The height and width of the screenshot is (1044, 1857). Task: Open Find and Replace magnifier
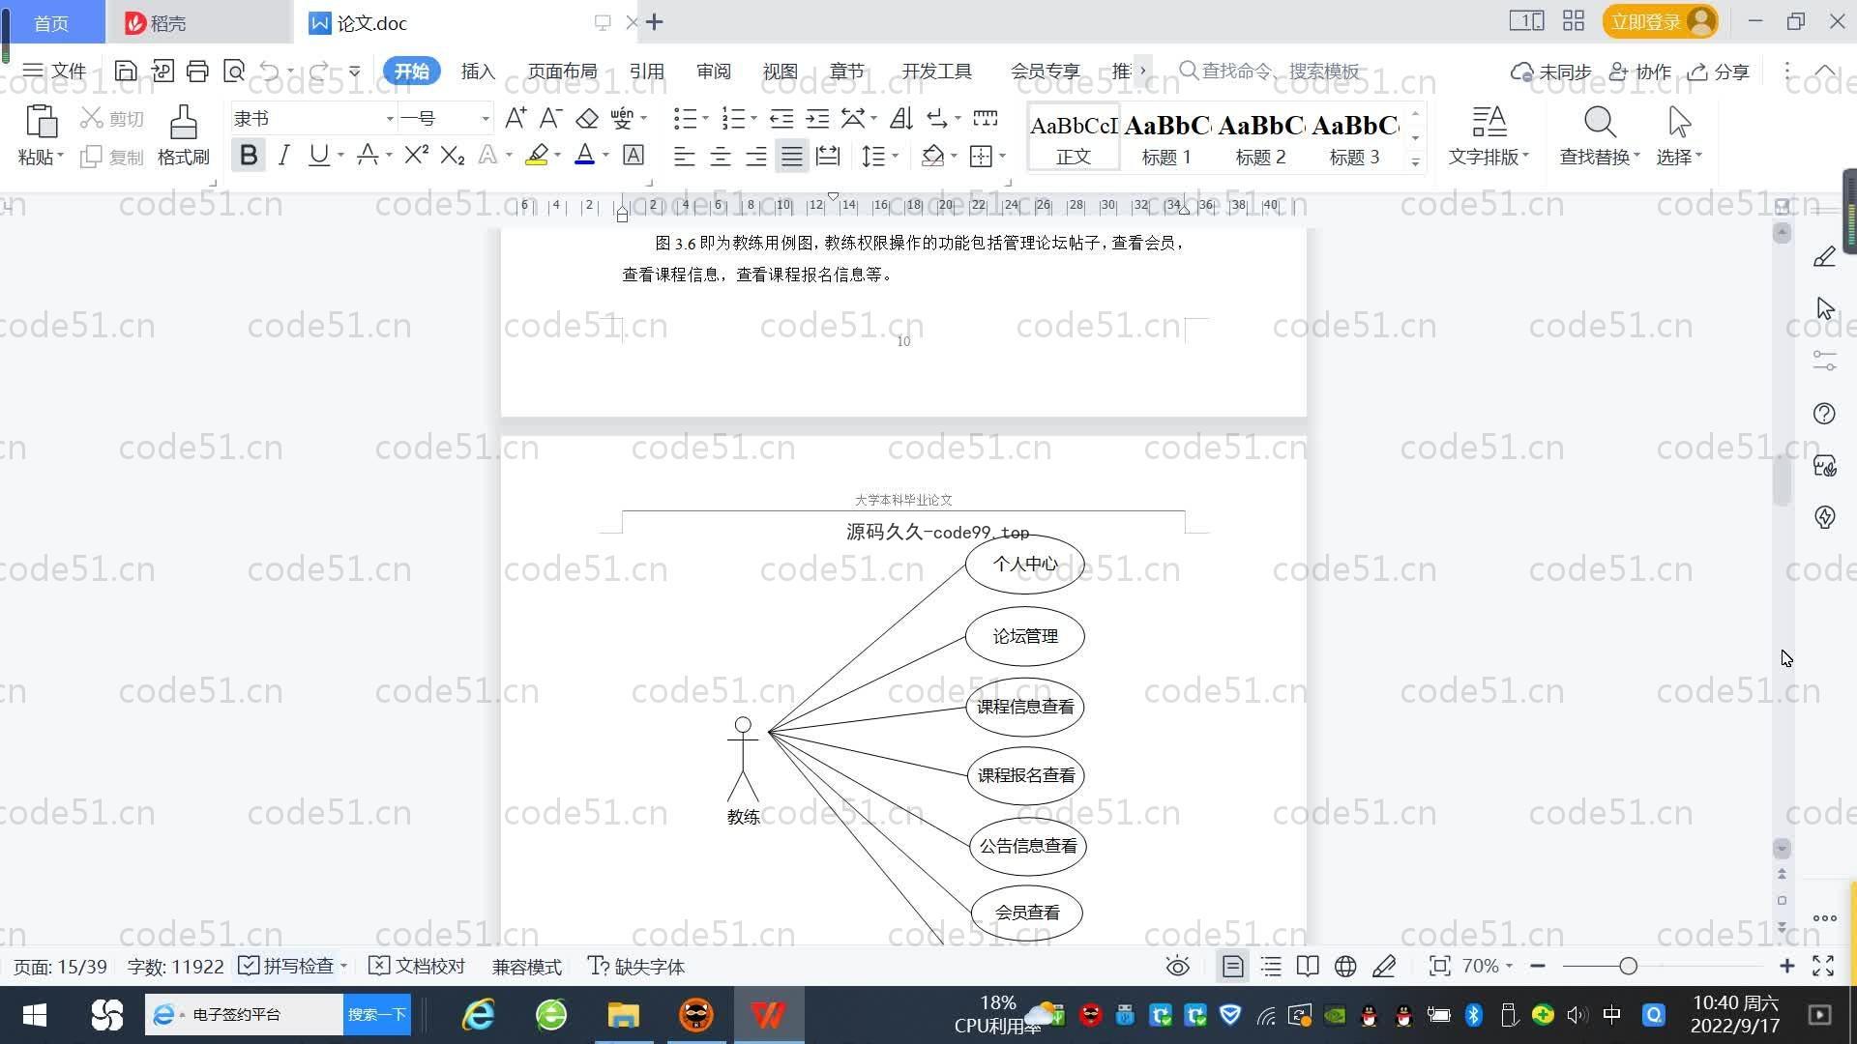(x=1600, y=122)
